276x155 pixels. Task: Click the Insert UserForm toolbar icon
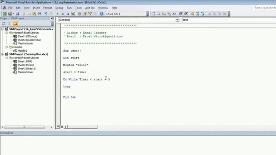pos(10,14)
